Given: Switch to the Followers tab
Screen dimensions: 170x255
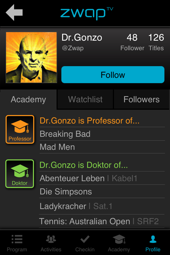Looking at the screenshot, I should point(142,99).
